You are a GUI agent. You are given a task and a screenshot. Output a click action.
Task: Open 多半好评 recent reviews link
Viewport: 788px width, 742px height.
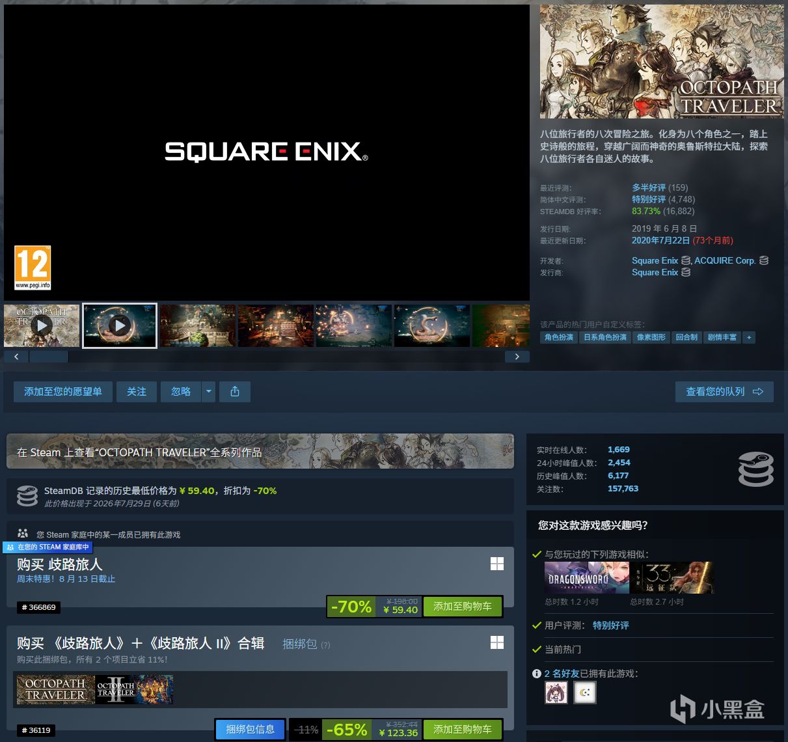[649, 187]
